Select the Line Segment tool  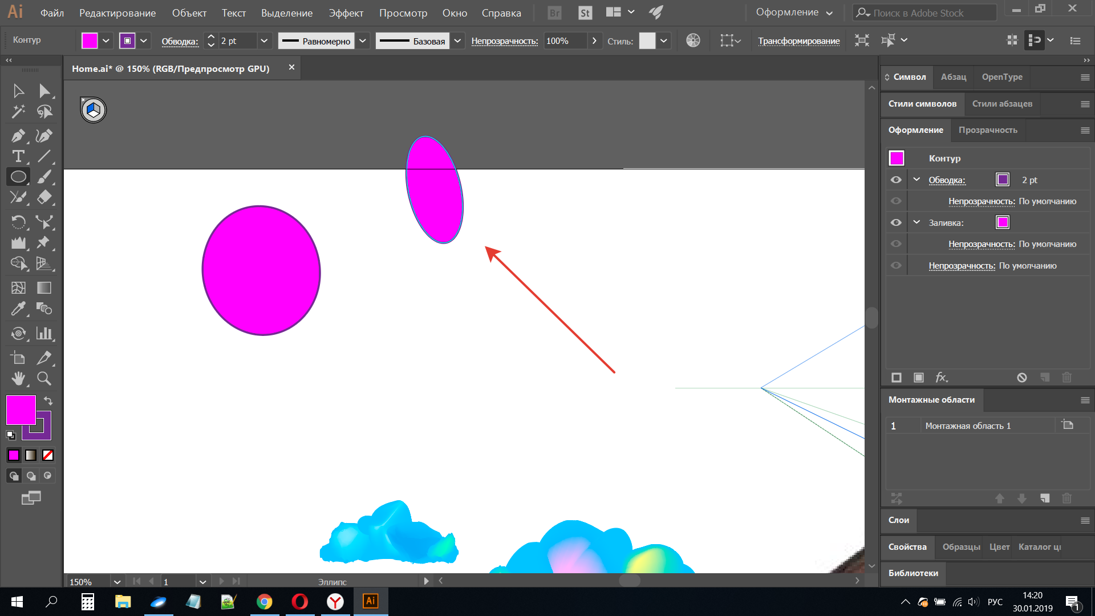coord(44,156)
